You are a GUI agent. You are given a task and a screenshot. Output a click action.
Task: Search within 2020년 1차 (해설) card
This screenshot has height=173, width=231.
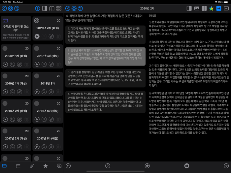click(x=13, y=64)
